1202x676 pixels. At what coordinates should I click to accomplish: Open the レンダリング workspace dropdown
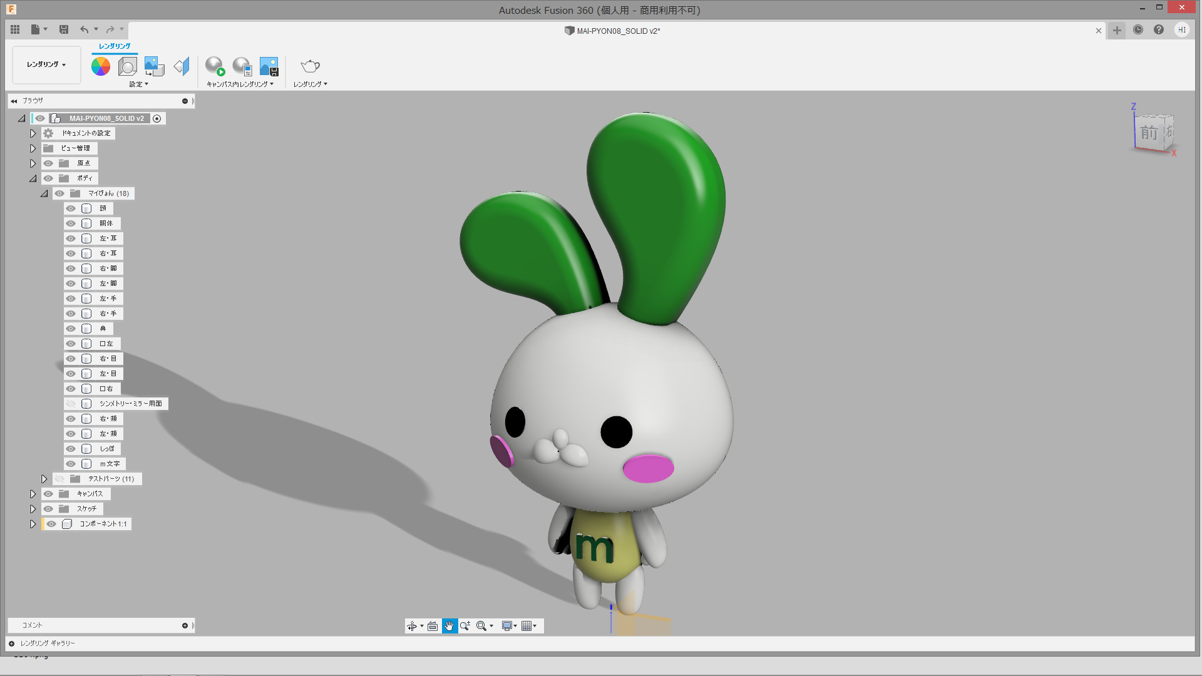pyautogui.click(x=46, y=64)
